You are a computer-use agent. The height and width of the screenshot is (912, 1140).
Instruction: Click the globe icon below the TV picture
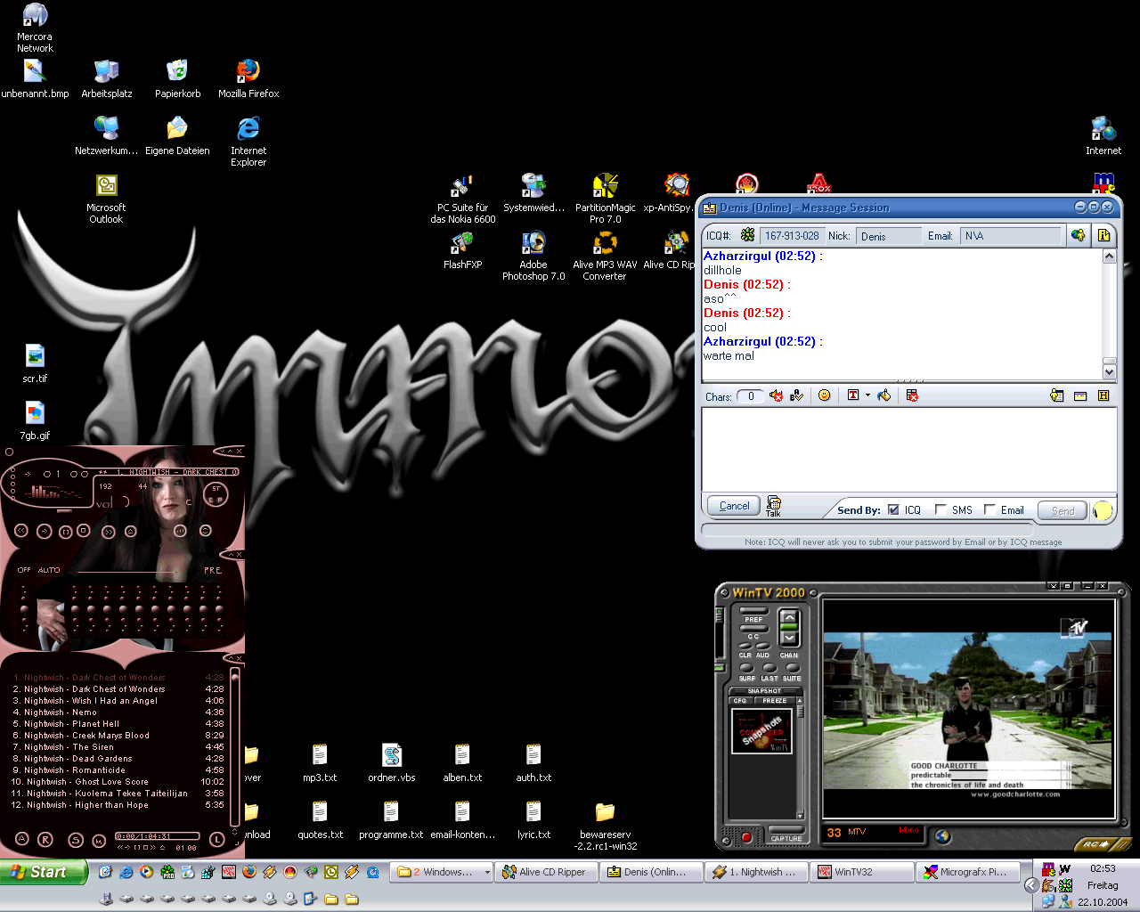[943, 836]
